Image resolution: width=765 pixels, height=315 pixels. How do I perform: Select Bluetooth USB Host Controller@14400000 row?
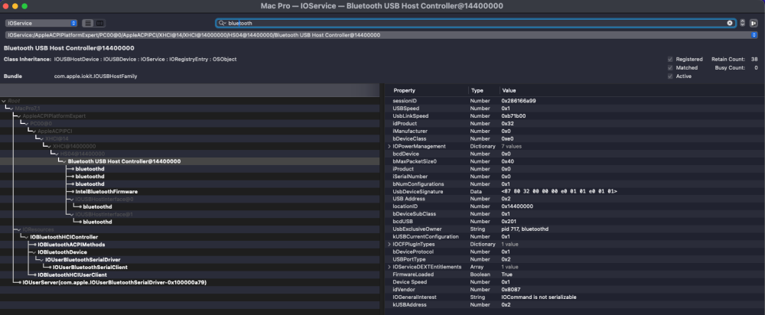coord(190,161)
